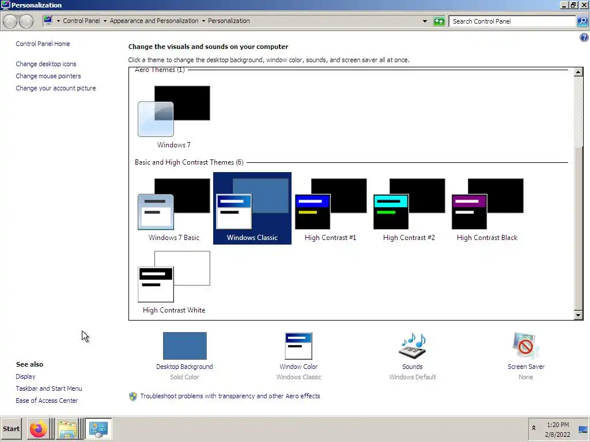Click the theme list scroll up arrow
The width and height of the screenshot is (590, 442).
tap(578, 72)
